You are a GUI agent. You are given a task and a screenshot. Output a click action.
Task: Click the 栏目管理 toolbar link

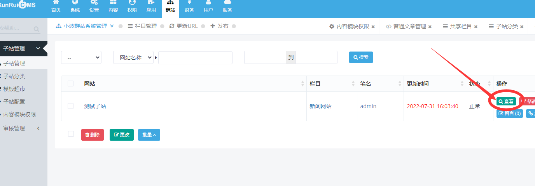click(142, 26)
